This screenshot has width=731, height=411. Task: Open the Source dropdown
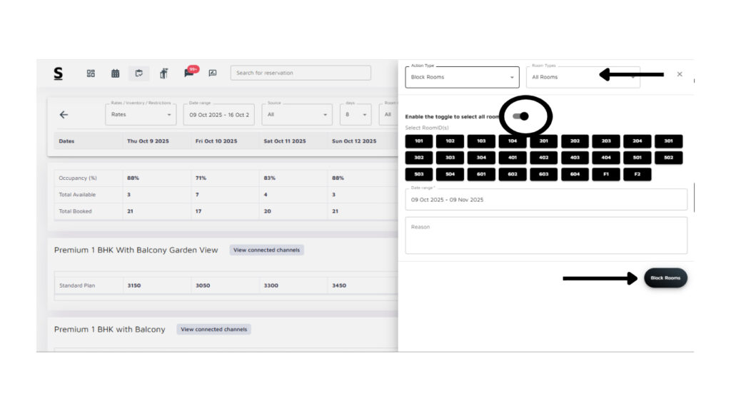click(x=297, y=114)
